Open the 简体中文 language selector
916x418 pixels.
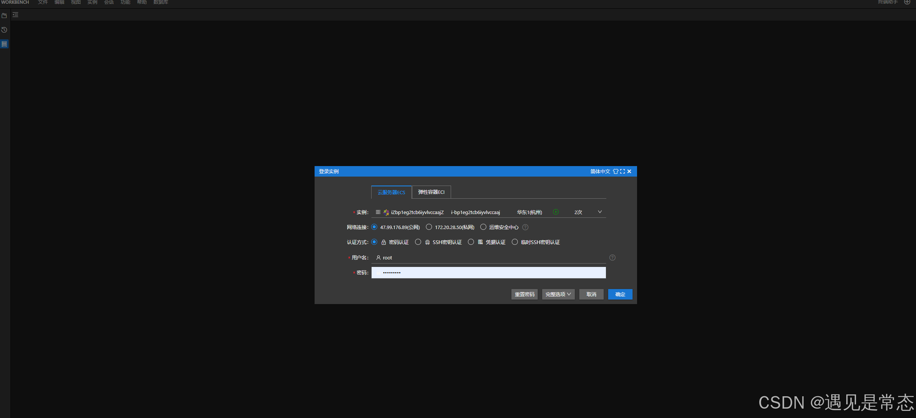pos(600,171)
